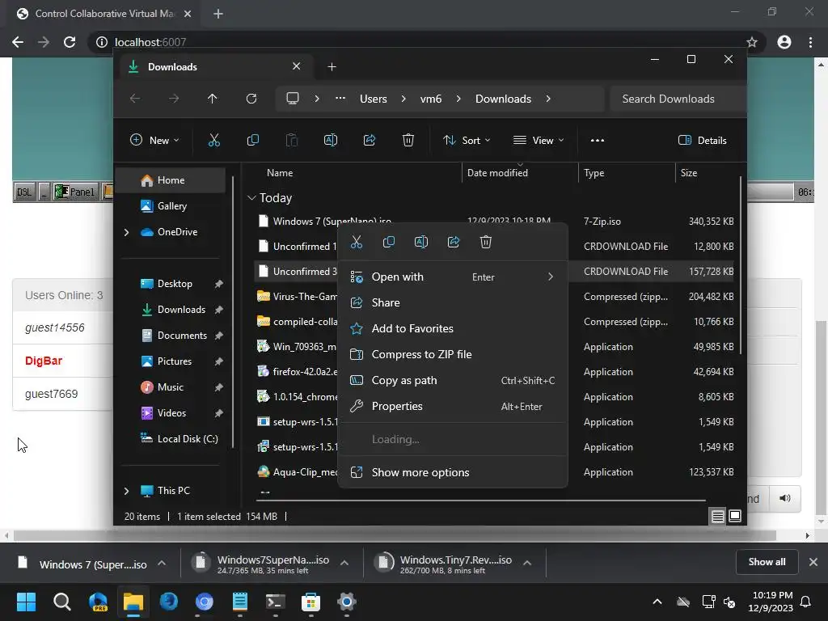828x621 pixels.
Task: Open Documents in navigation pane
Action: [x=170, y=336]
